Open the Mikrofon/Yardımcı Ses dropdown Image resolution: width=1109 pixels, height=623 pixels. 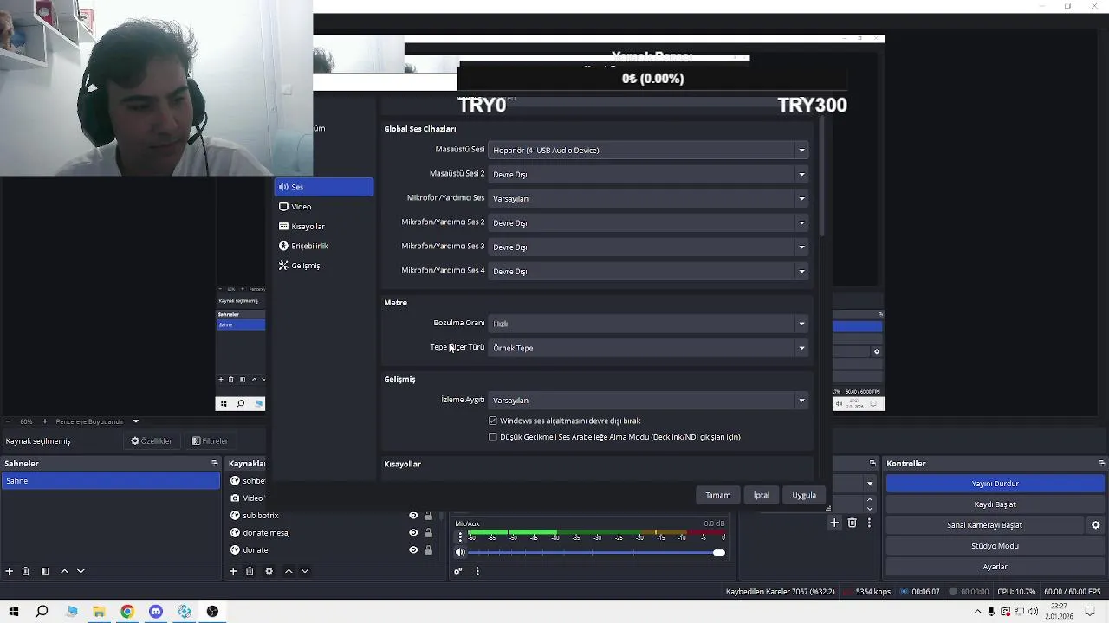click(649, 199)
